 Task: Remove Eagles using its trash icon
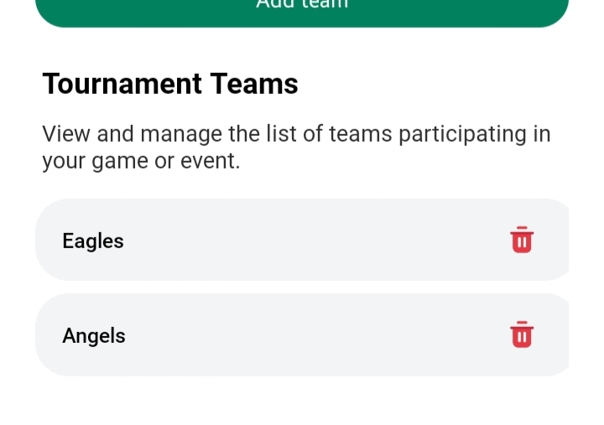(522, 240)
